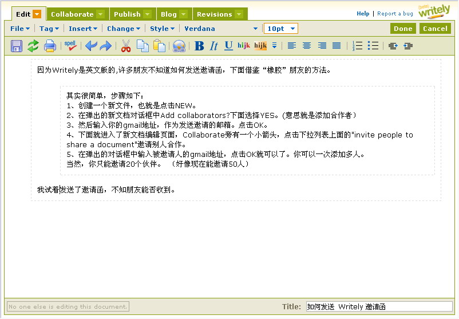Insert a numbered list

(x=357, y=46)
